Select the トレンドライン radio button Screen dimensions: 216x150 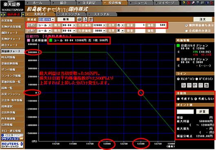(x=178, y=79)
